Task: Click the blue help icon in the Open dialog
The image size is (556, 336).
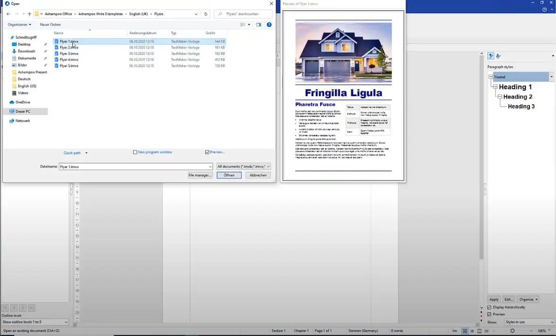Action: coord(269,25)
